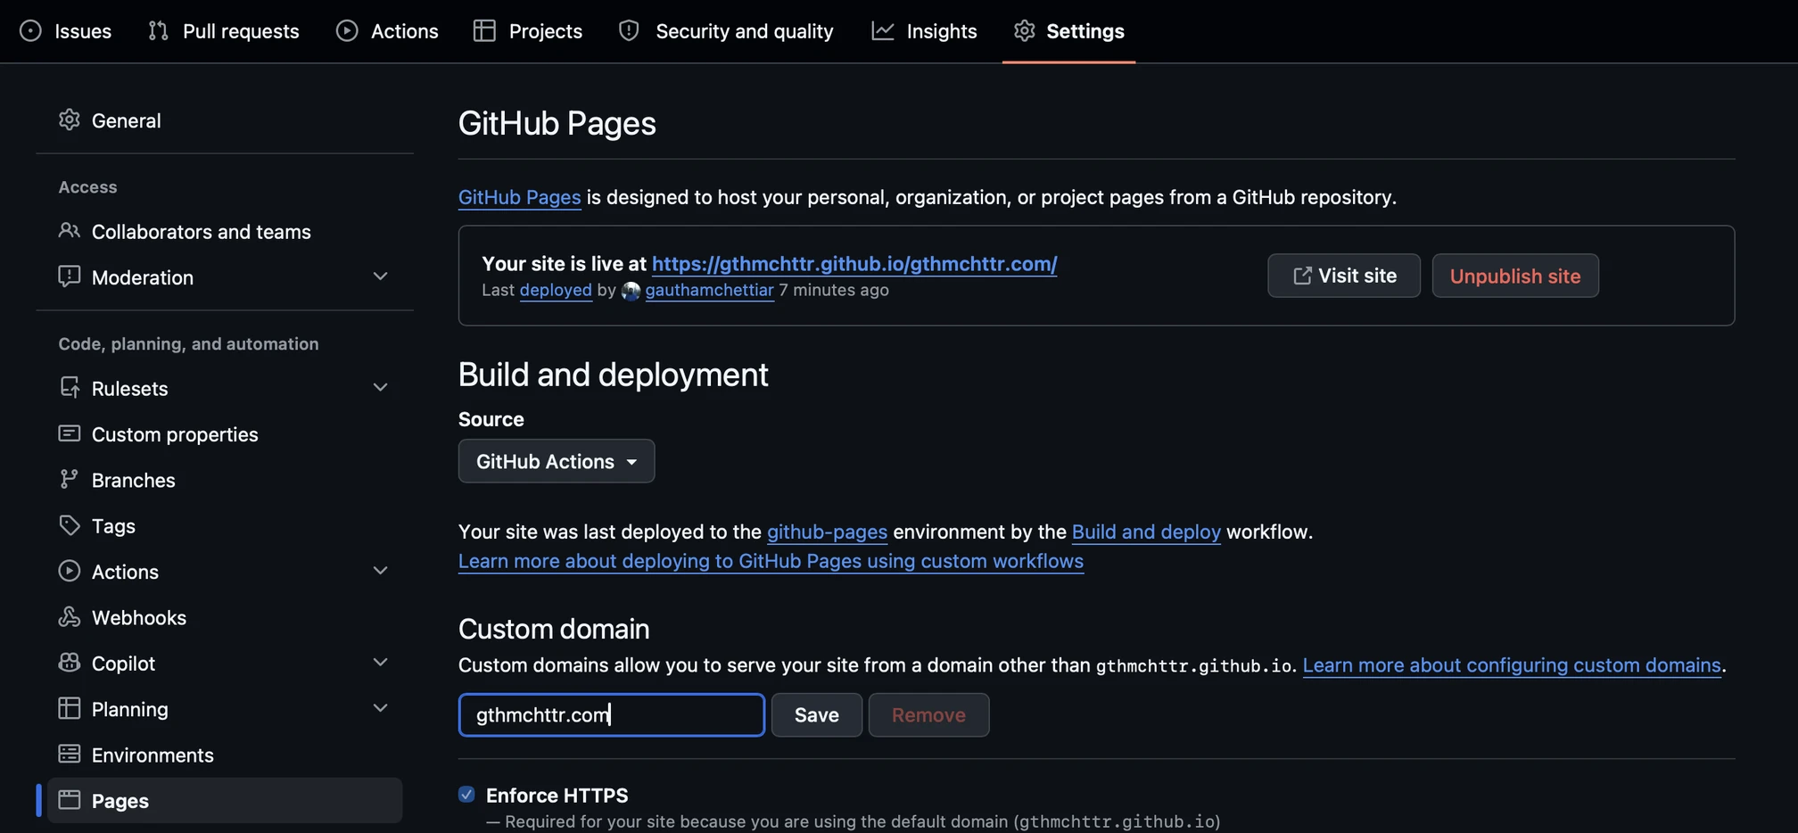Expand the Copilot section chevron

pos(380,663)
